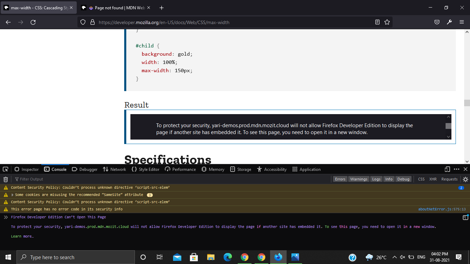
Task: Open Console filter settings gear
Action: pos(465,179)
